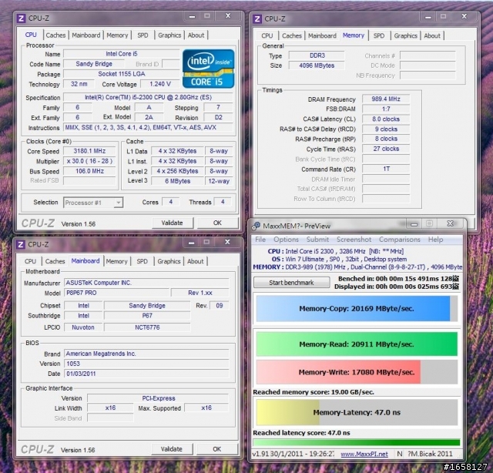The image size is (493, 473).
Task: Click the CPU-Z icon in Mainboard window title
Action: [x=21, y=244]
